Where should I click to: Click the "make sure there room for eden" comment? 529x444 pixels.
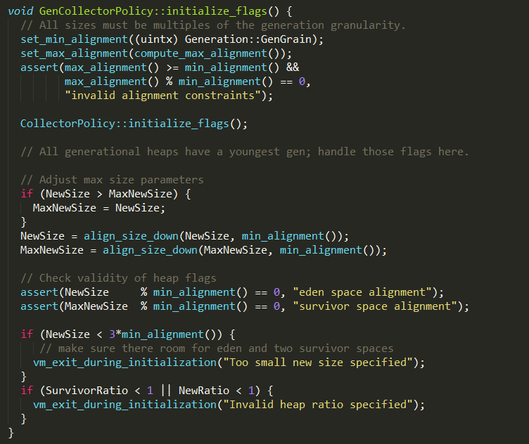216,348
